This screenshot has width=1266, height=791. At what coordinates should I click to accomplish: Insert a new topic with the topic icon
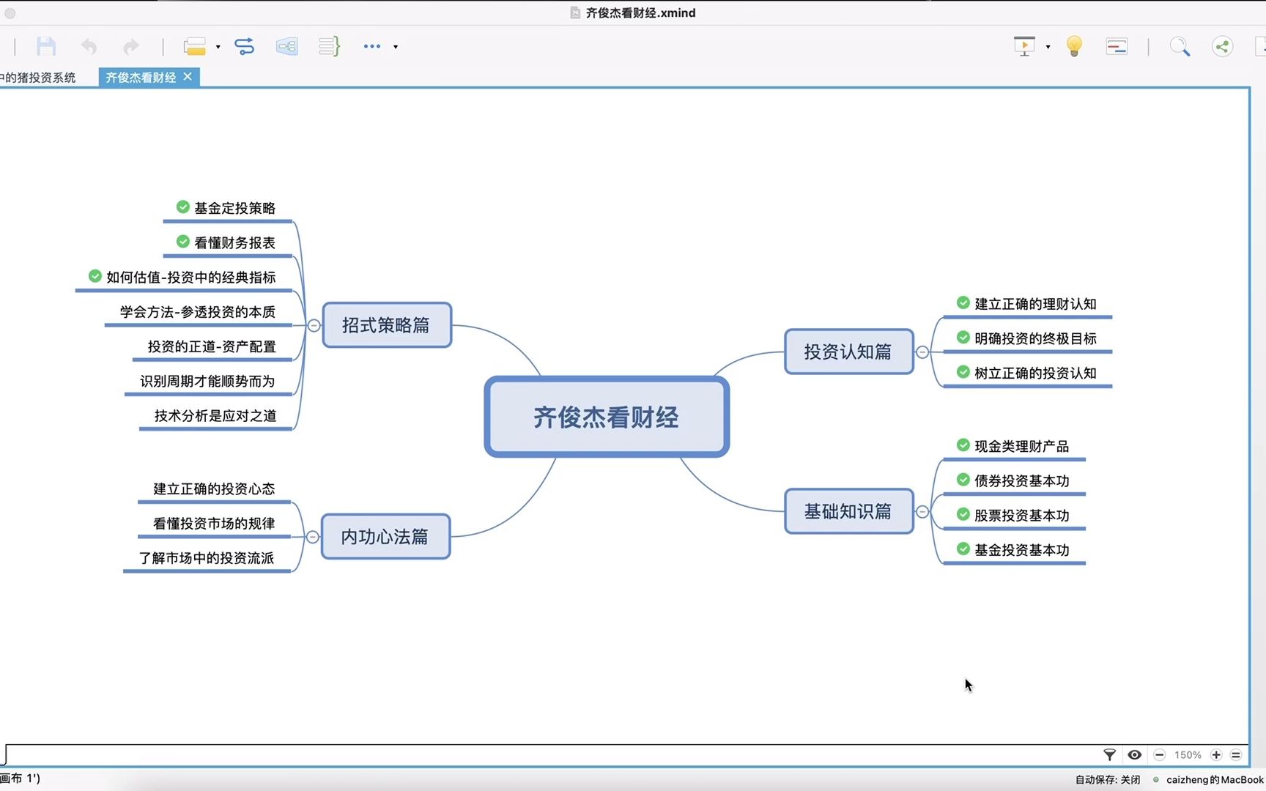(x=195, y=47)
